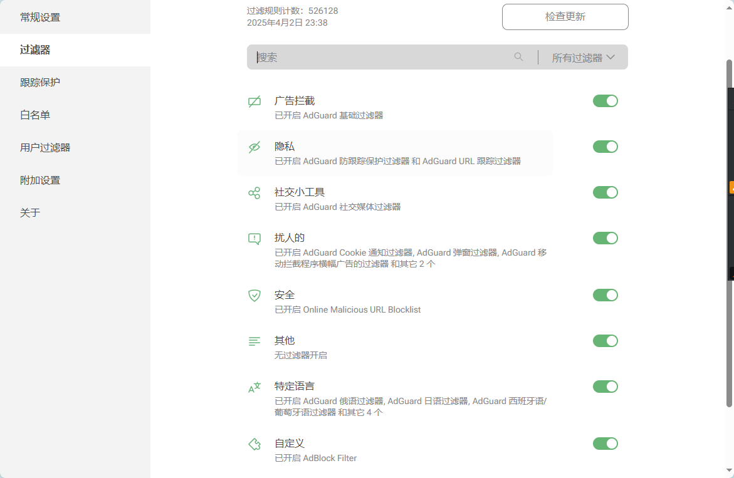This screenshot has width=734, height=478.
Task: Click the 特定语言 description mentioning 俄语过滤器
Action: [411, 407]
